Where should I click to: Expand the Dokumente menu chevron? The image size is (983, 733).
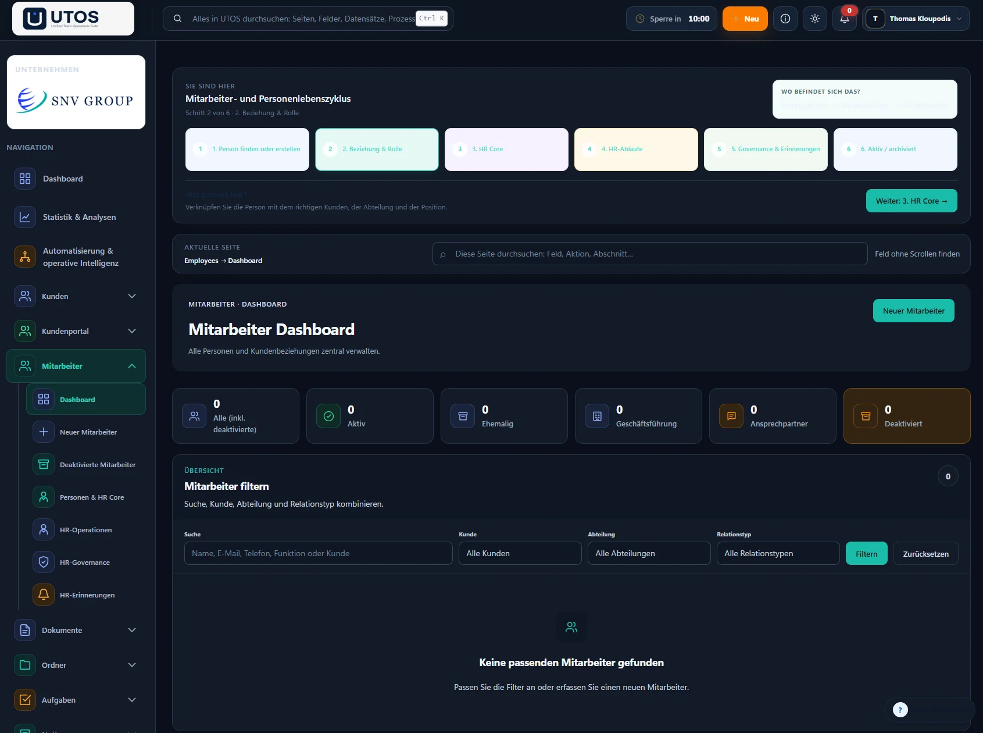(132, 630)
